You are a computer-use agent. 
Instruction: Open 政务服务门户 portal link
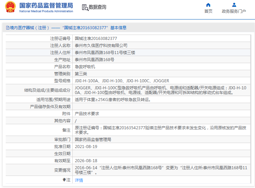234,11
